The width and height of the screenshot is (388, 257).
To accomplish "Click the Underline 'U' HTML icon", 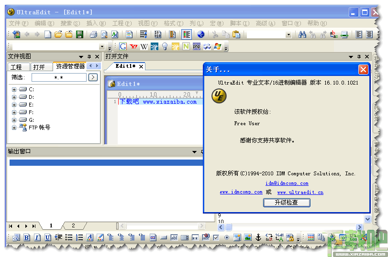I will (48, 237).
